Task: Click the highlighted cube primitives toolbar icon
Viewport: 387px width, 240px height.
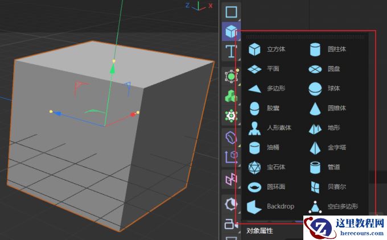Action: point(231,32)
